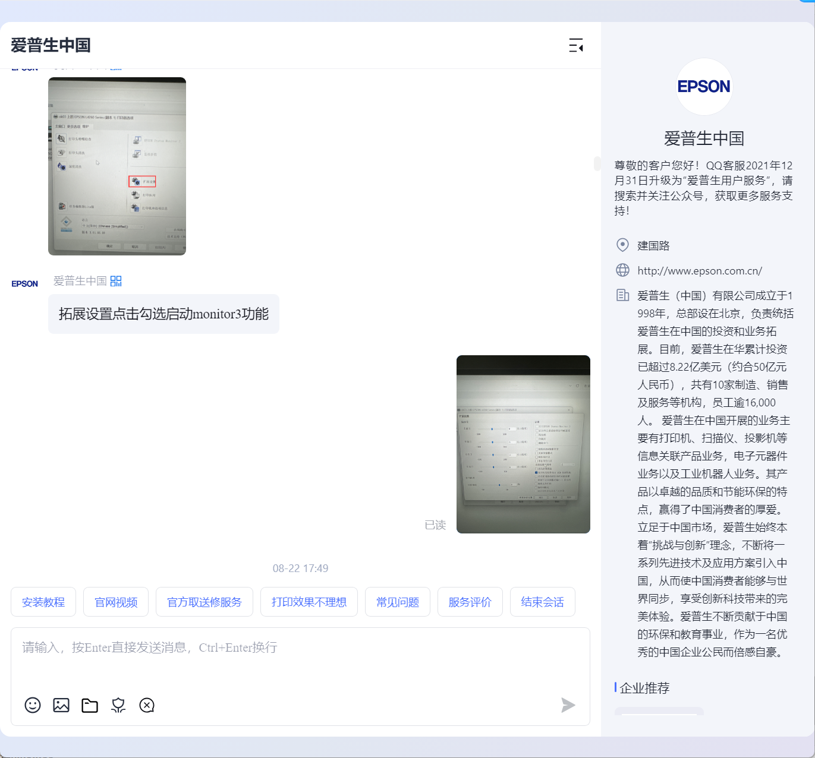The height and width of the screenshot is (758, 815).
Task: Open the sent extended settings photo thumbnail
Action: pyautogui.click(x=523, y=444)
